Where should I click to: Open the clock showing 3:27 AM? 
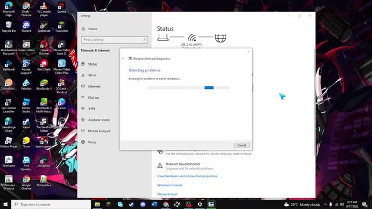click(x=352, y=204)
